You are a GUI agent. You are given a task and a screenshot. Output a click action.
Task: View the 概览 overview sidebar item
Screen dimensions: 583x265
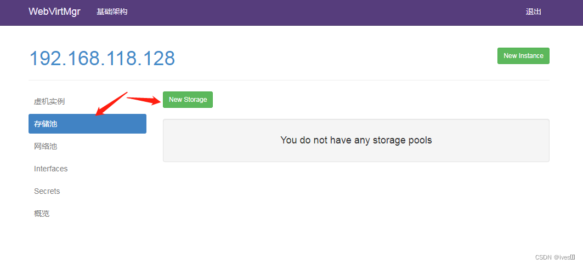tap(42, 214)
